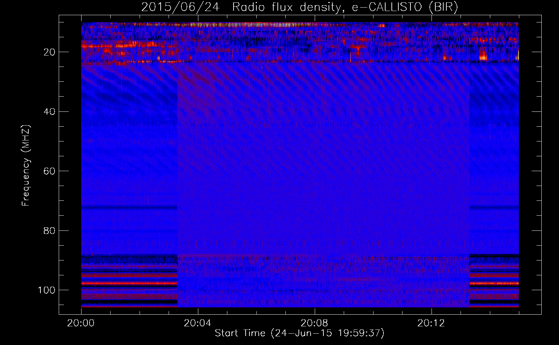Select the 20:00 time tick label

click(81, 323)
